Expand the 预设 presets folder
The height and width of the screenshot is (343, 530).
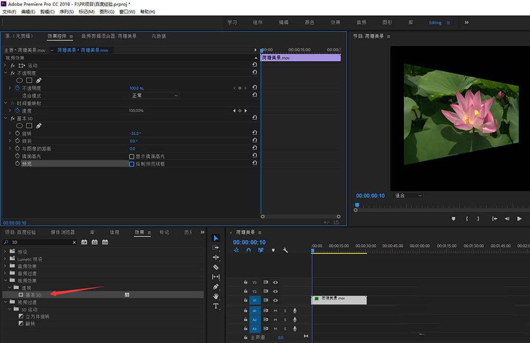(x=6, y=252)
